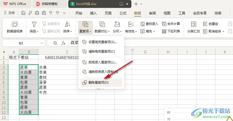Screen dimensions: 233x121
Task: Click the fx insert function icon
Action: pos(63,43)
